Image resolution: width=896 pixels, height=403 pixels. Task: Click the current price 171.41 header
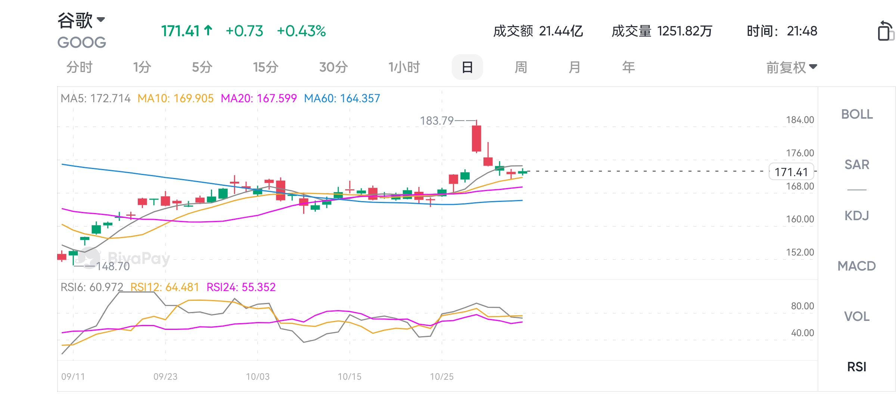187,31
